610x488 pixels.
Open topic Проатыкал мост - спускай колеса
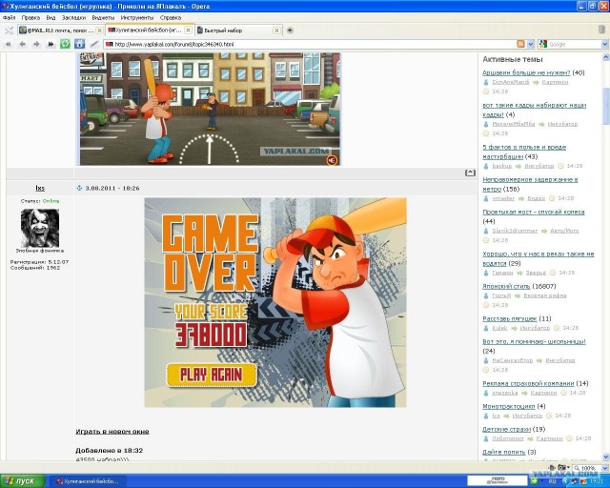coord(534,212)
